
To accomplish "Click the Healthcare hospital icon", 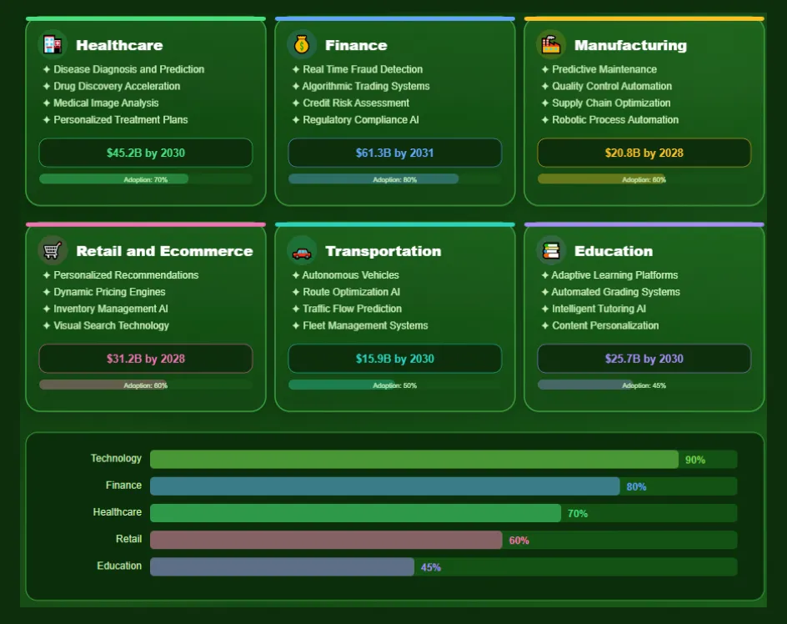I will [x=53, y=43].
